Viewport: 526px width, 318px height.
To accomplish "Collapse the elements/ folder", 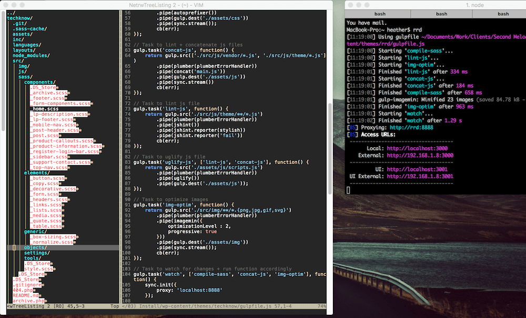I will coord(37,173).
